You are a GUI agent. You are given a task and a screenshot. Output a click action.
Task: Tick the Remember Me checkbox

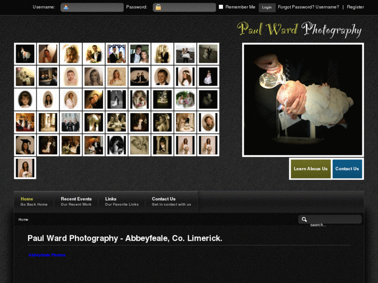coord(221,7)
